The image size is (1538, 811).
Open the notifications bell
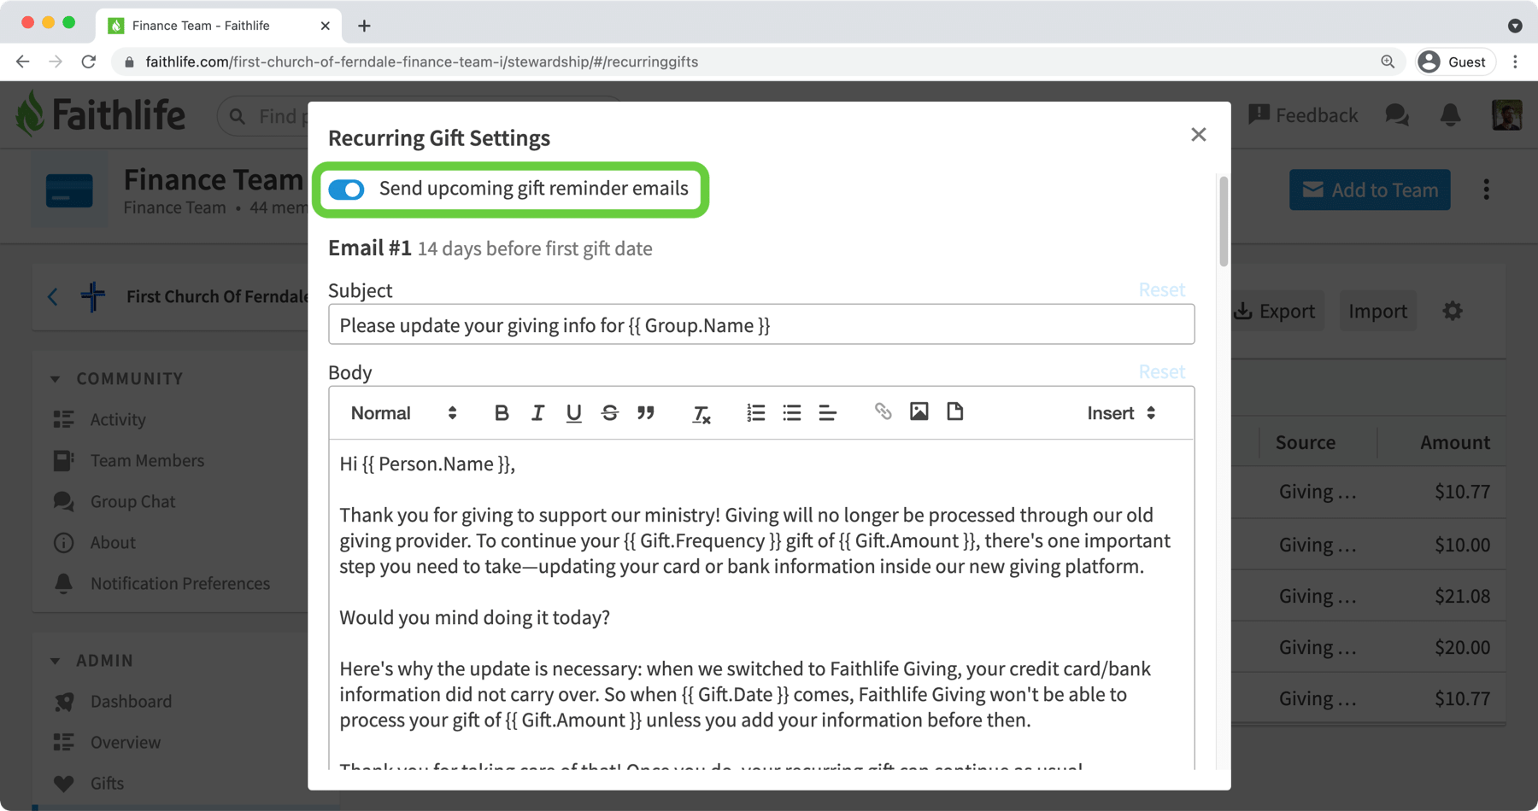click(1450, 115)
